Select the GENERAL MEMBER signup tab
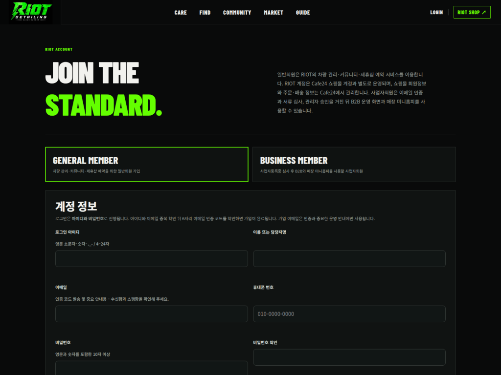 (147, 165)
